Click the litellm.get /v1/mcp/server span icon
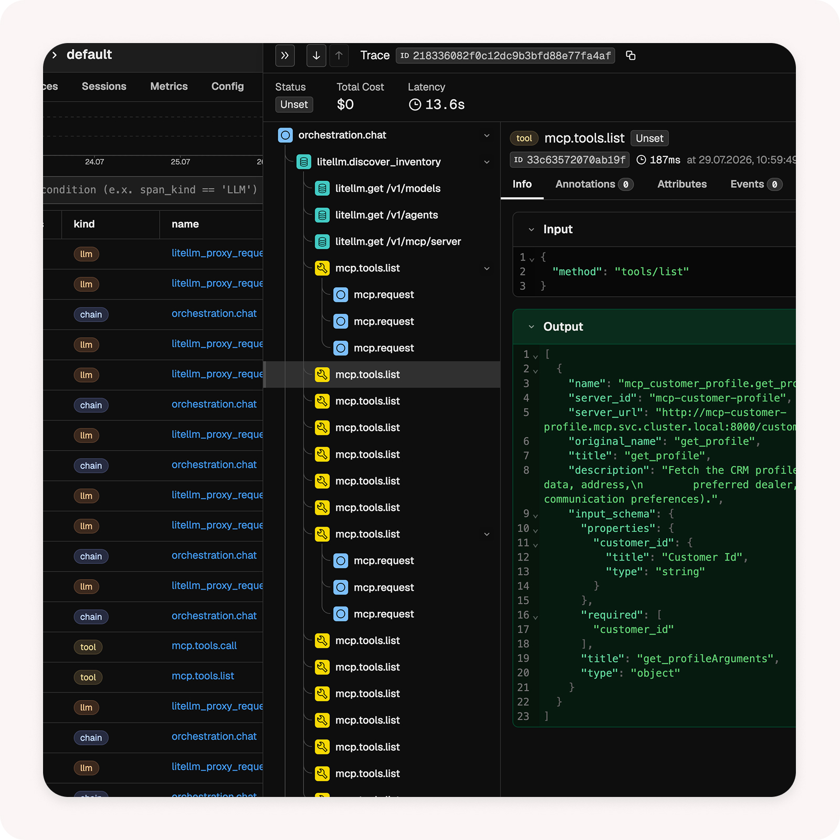Viewport: 840px width, 840px height. (322, 241)
